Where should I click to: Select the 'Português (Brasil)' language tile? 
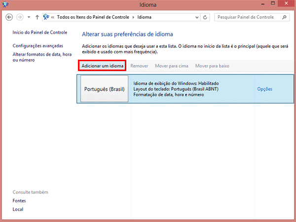click(104, 89)
